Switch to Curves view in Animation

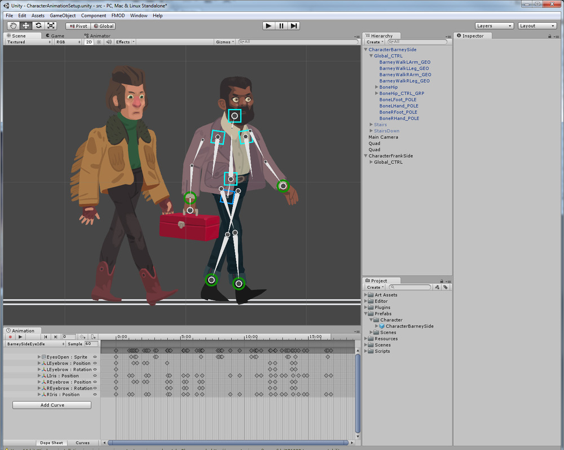(x=82, y=443)
